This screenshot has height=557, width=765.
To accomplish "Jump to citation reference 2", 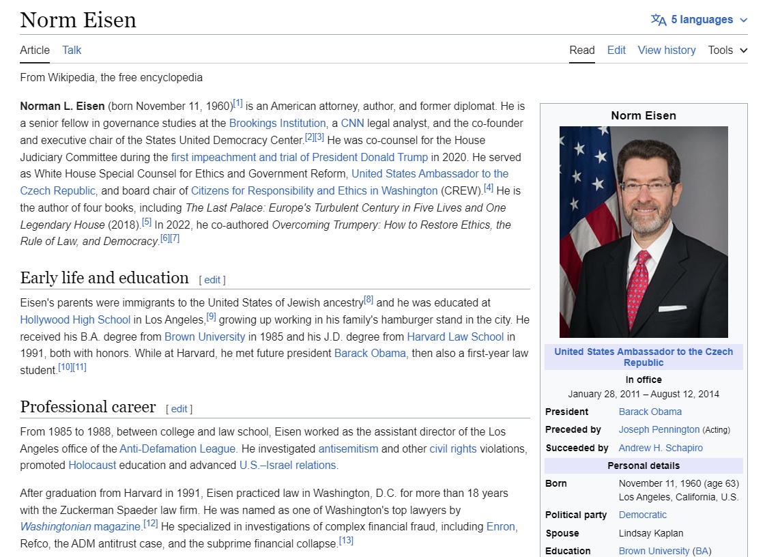I will [309, 137].
